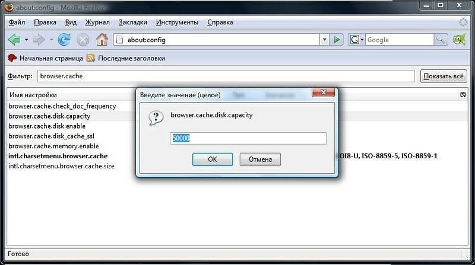Click the Фильтр text field with browser.cache

pos(226,76)
